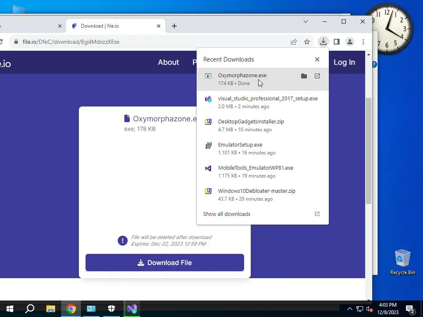Open DesktopGadgetsInstaller.zip download entry
Viewport: 423px width, 317px height.
[262, 125]
